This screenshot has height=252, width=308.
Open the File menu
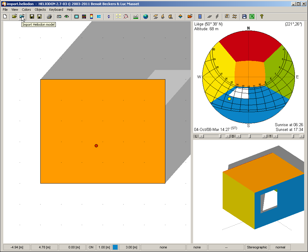click(x=5, y=10)
